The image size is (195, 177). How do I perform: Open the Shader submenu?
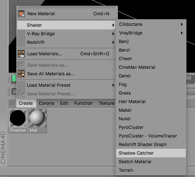pyautogui.click(x=66, y=25)
